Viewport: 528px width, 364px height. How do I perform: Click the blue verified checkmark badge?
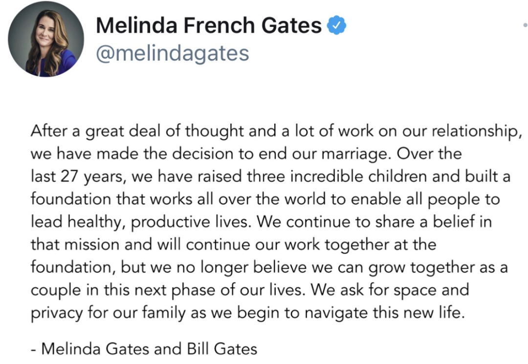(x=336, y=25)
